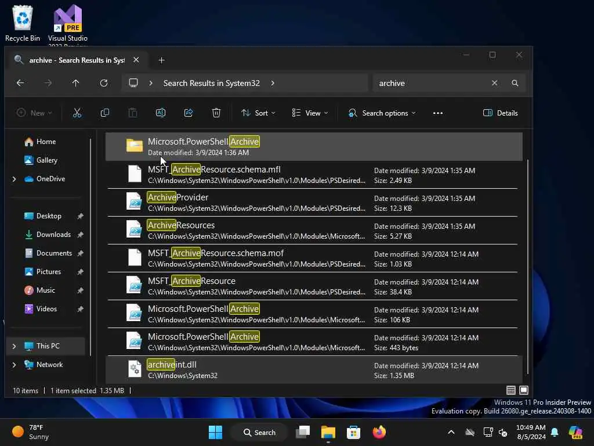Image resolution: width=594 pixels, height=446 pixels.
Task: Switch to large thumbnails view icon
Action: coord(524,390)
